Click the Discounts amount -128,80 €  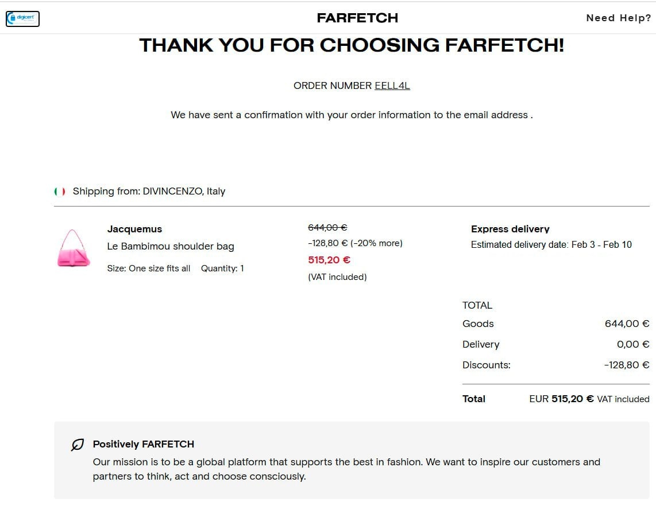coord(627,365)
